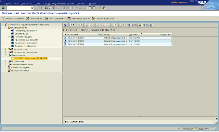
Task: Expand the Поток операций node
Action: (9, 37)
